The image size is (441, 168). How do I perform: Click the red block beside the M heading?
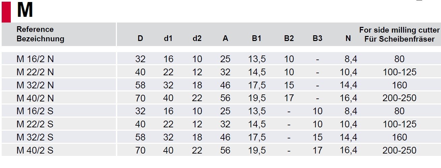point(6,12)
